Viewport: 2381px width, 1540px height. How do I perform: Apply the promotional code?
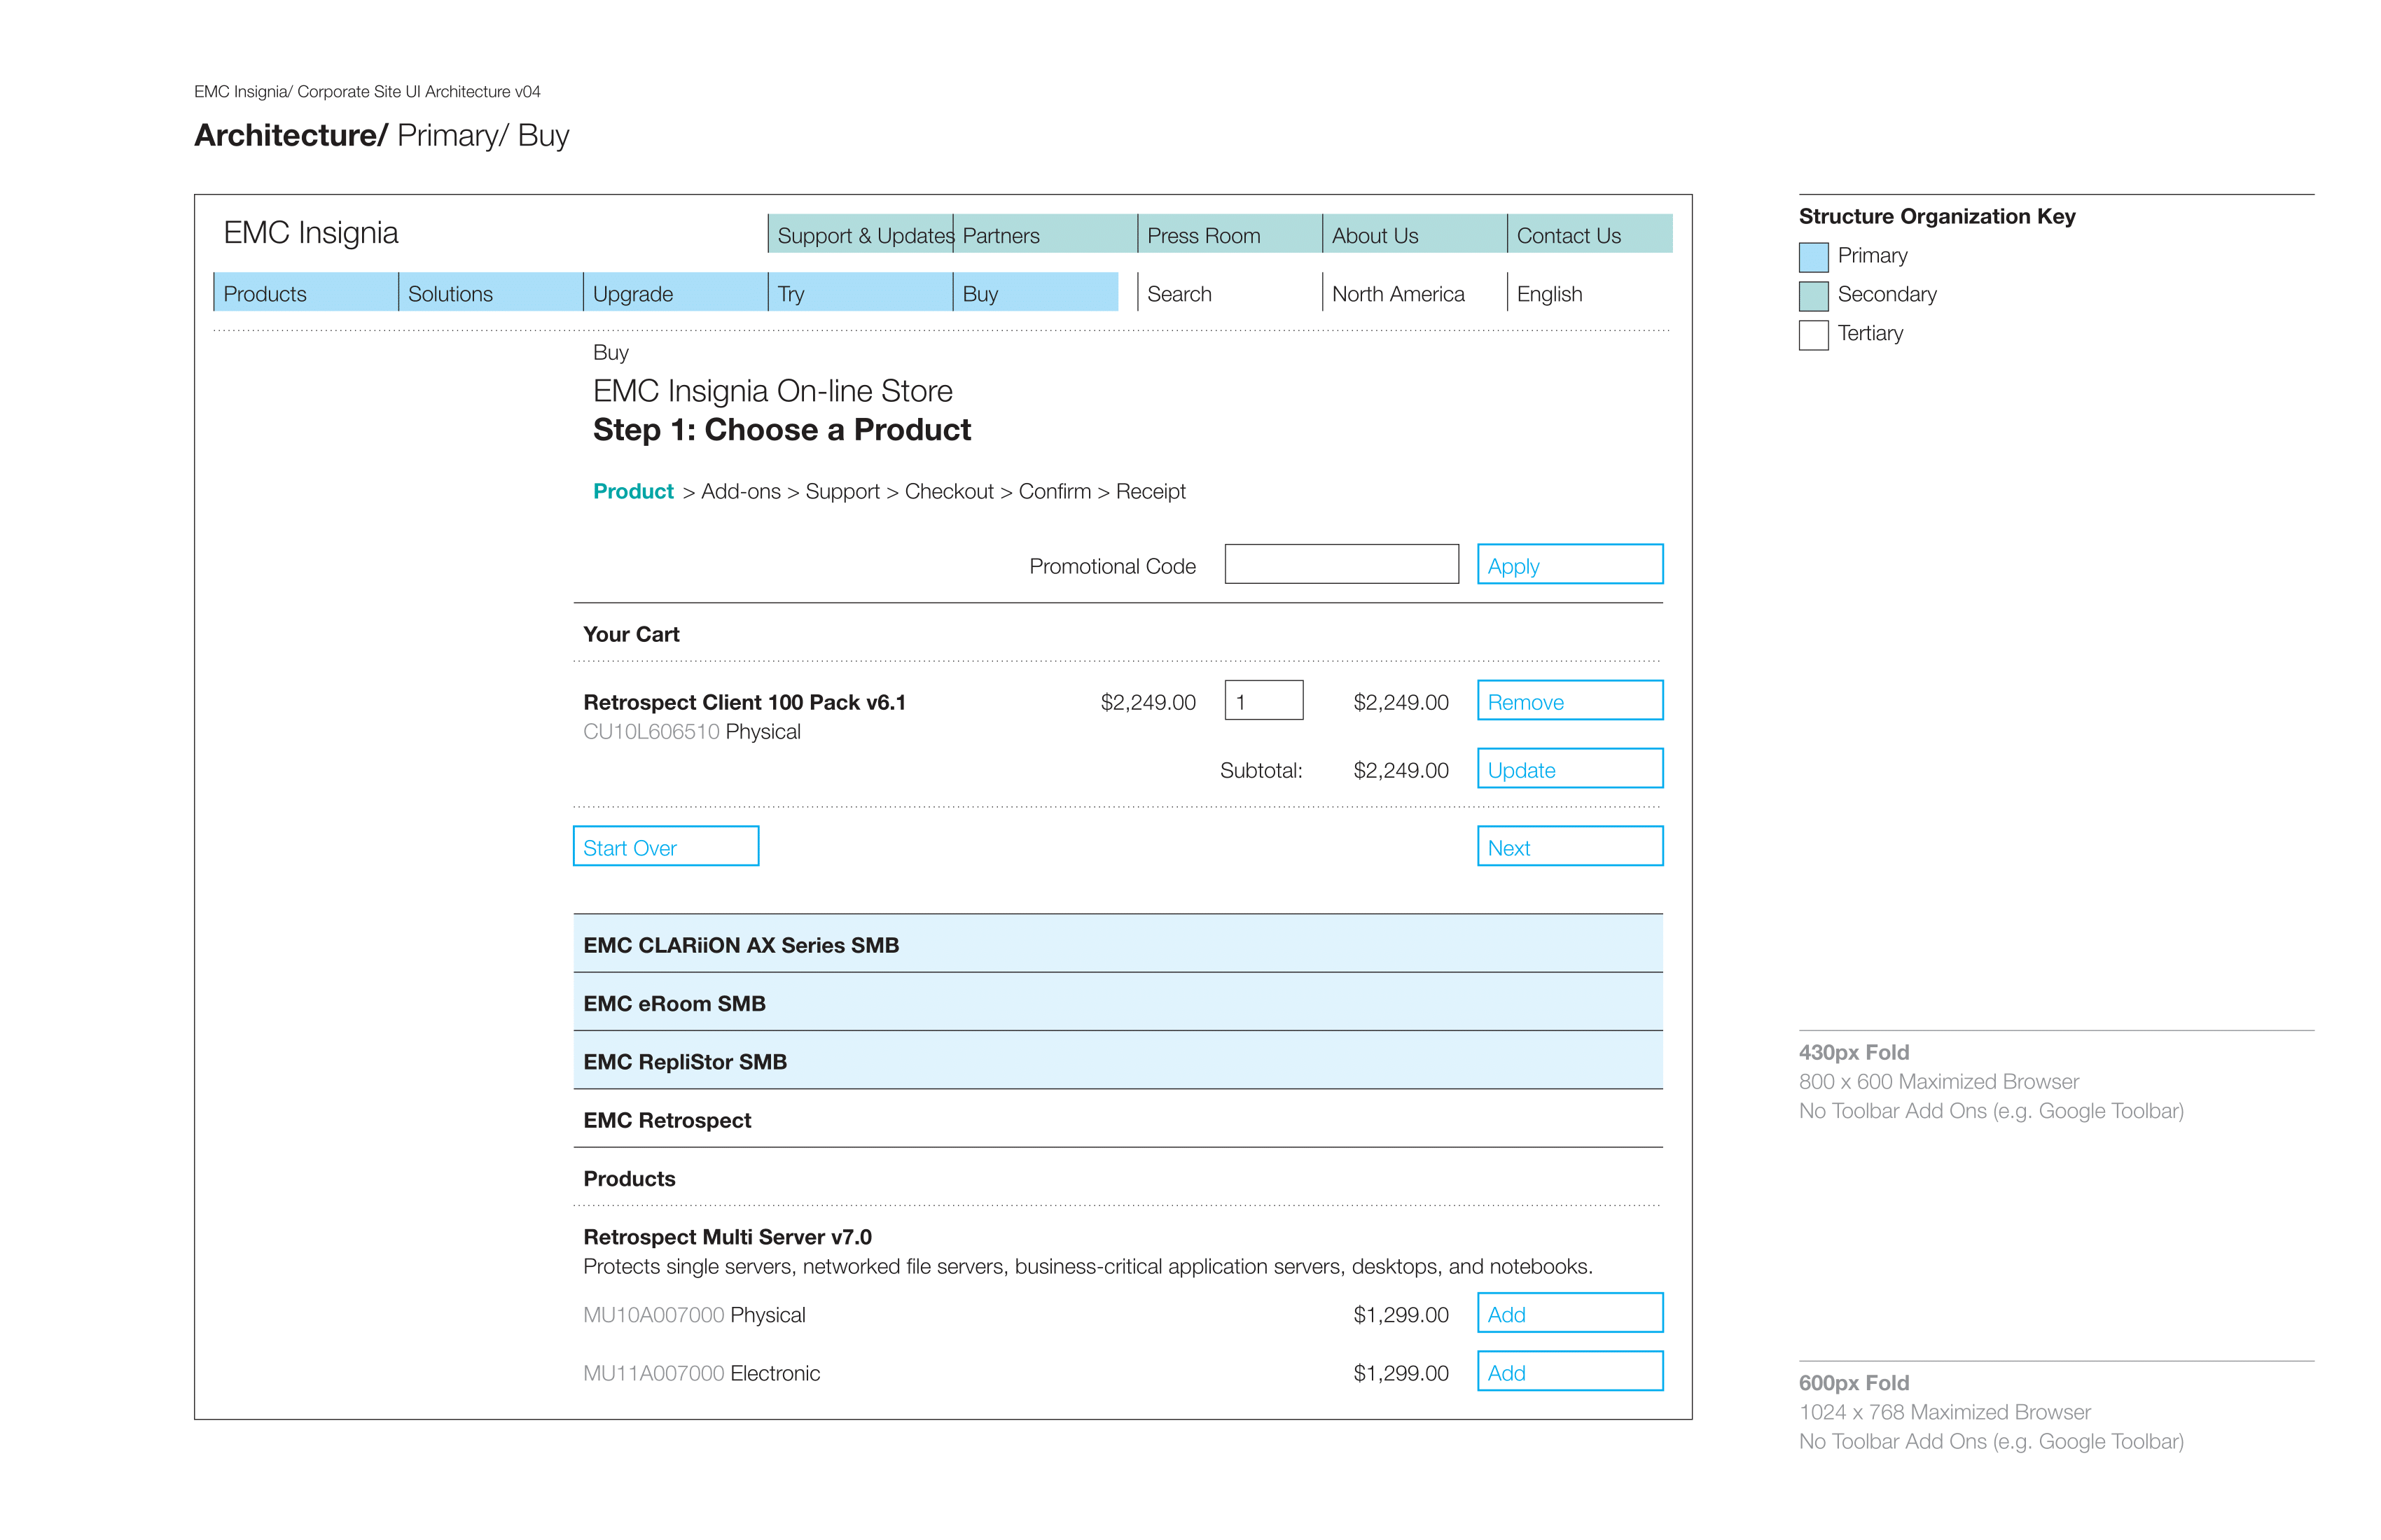[x=1571, y=564]
